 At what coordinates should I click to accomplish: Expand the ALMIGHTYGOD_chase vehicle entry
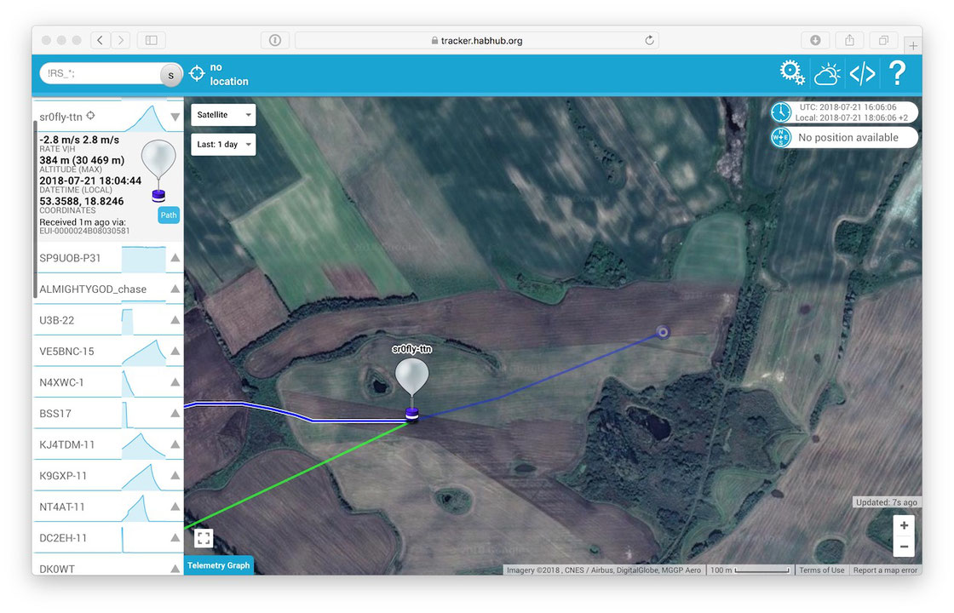(x=175, y=289)
